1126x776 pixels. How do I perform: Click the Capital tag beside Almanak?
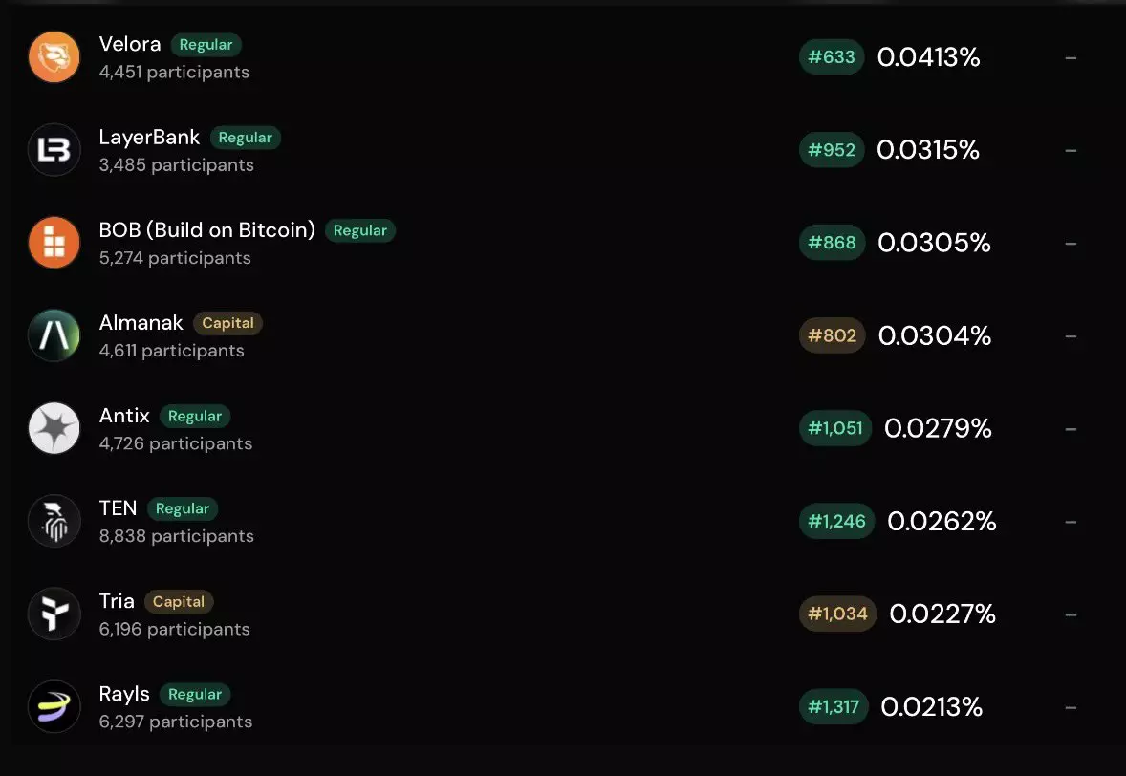[x=227, y=323]
